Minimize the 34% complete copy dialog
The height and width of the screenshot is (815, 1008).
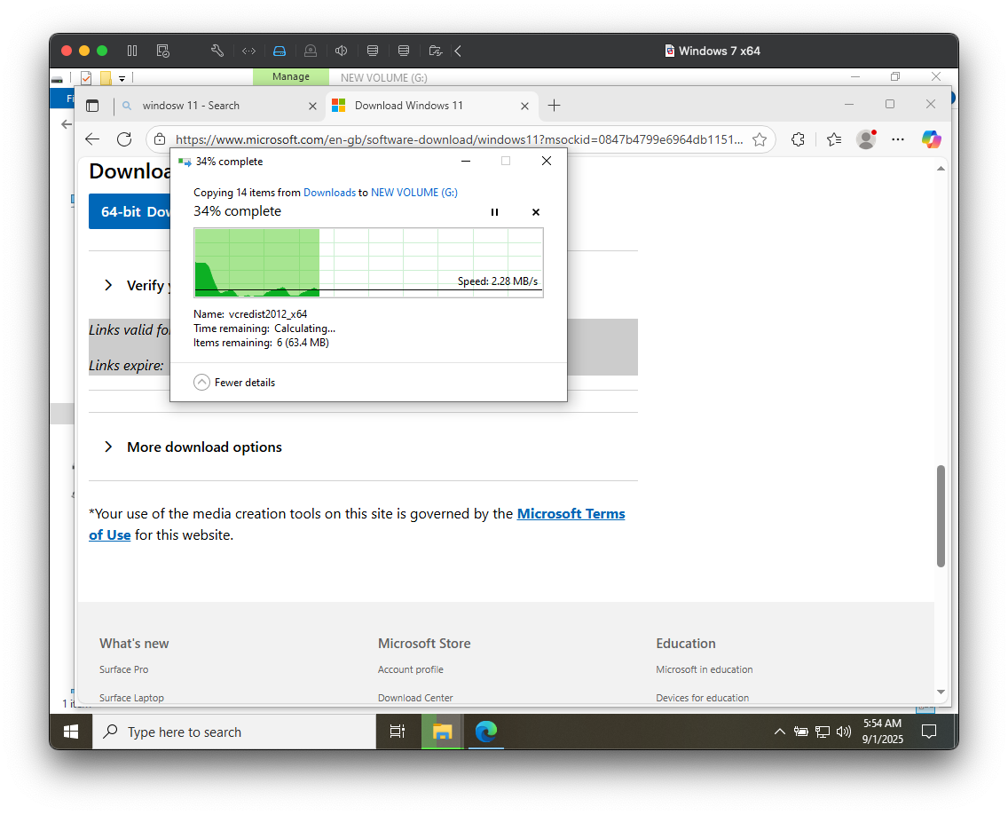[x=466, y=162]
